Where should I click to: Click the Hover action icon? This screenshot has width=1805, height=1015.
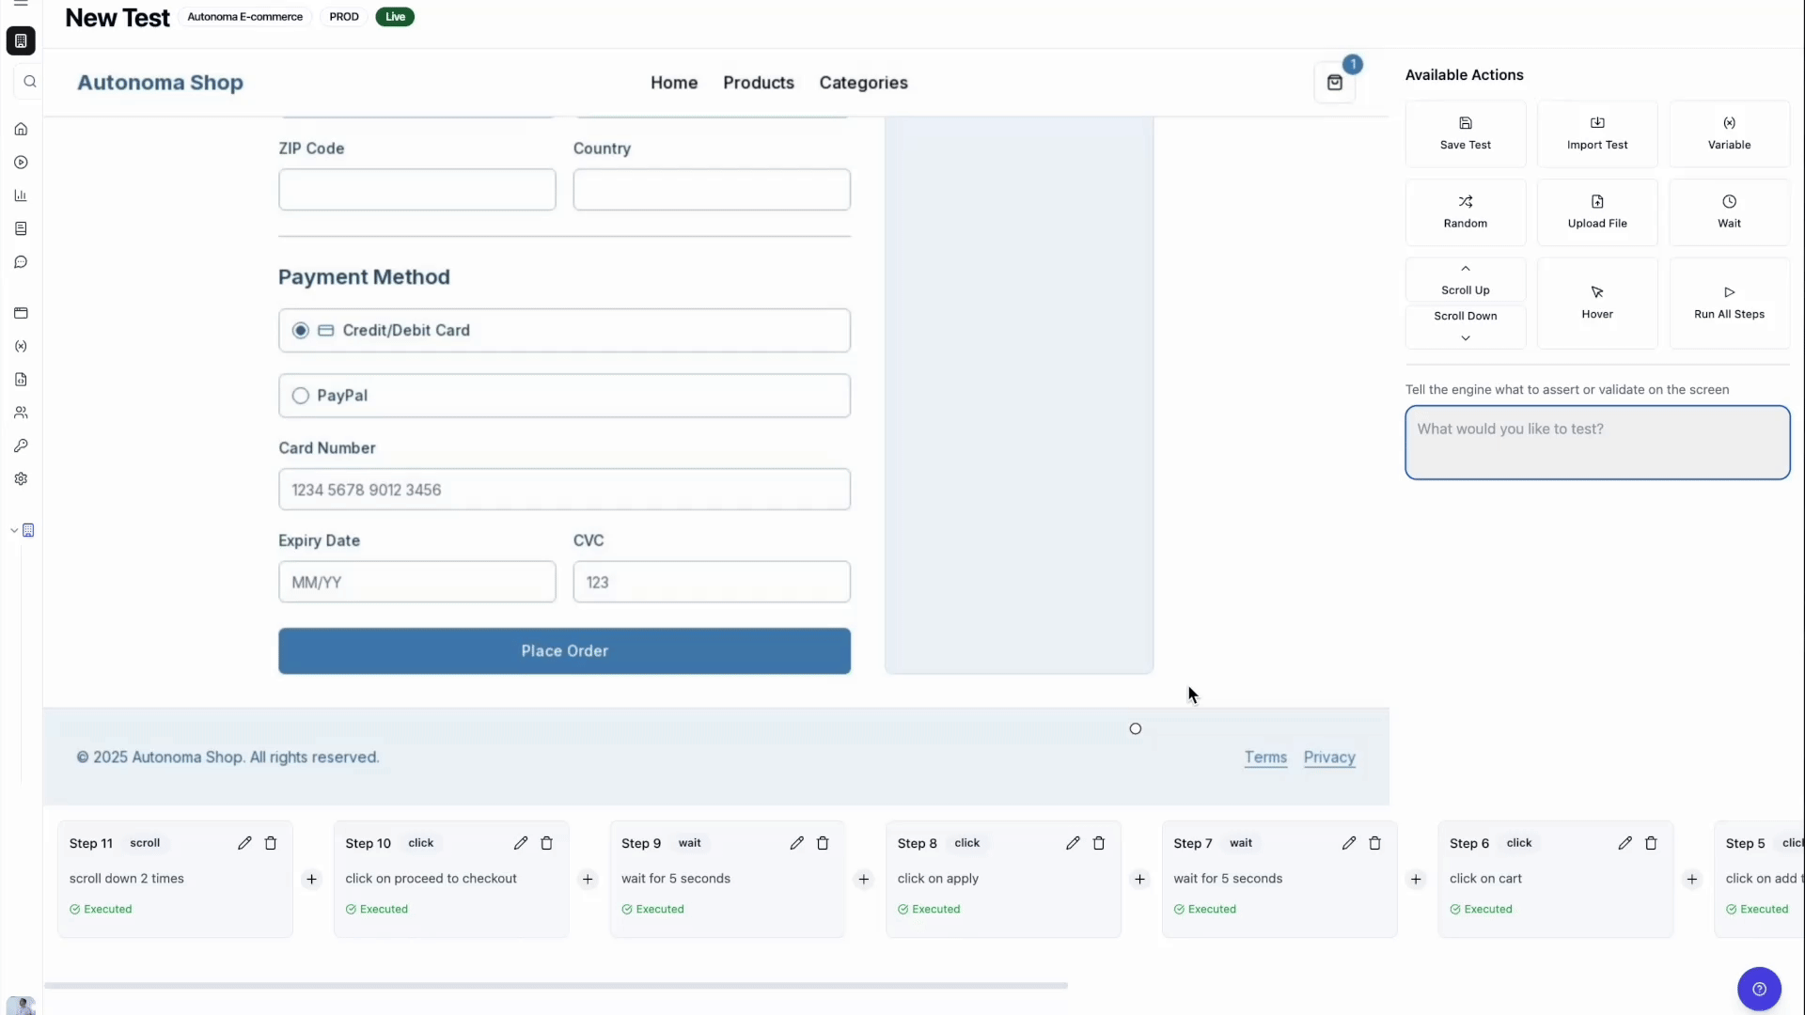click(1596, 292)
